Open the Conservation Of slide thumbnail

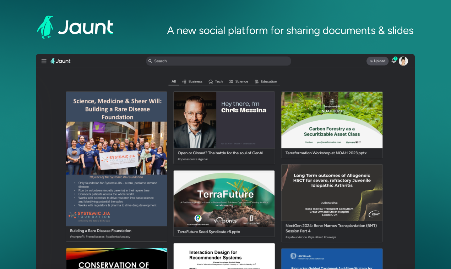(x=116, y=258)
